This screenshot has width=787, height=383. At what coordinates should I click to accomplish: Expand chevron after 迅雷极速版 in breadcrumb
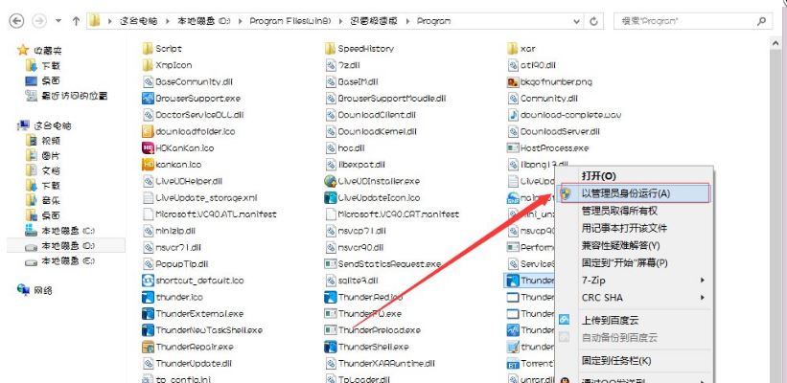pyautogui.click(x=407, y=21)
